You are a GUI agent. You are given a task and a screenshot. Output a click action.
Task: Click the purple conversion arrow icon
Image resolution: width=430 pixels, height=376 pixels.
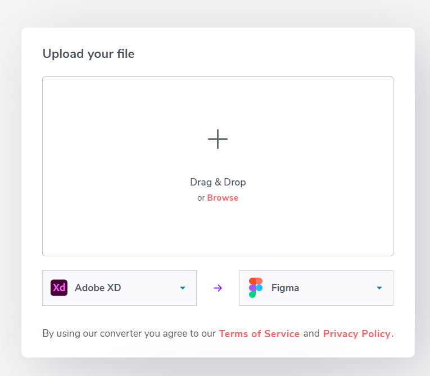[218, 288]
